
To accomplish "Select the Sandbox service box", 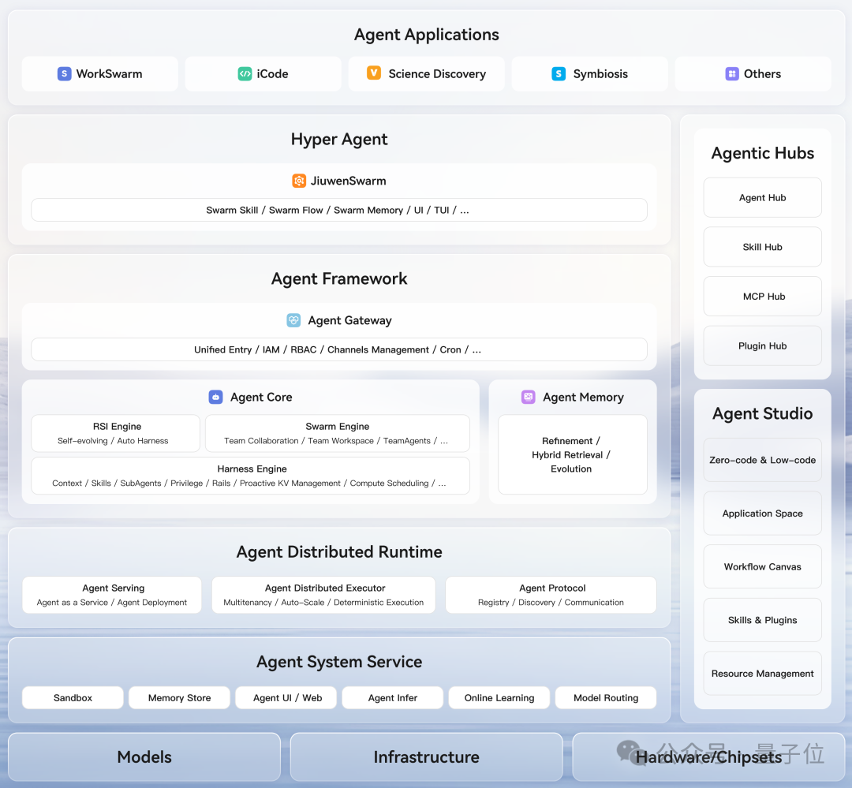I will [x=73, y=698].
